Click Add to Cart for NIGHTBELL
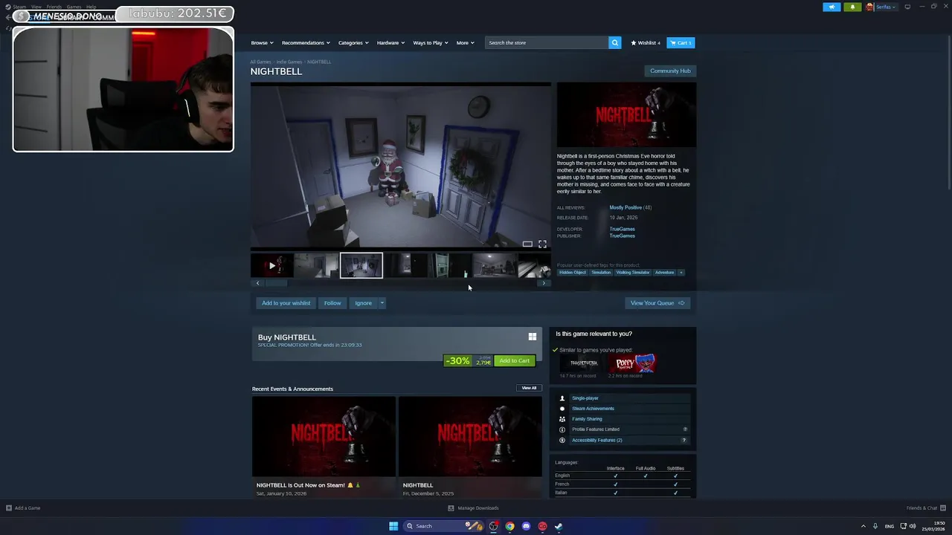Viewport: 952px width, 535px height. [515, 361]
